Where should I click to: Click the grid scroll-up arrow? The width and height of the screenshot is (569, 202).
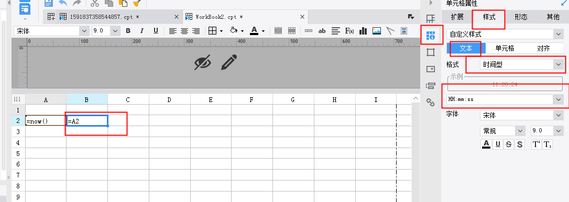click(415, 98)
